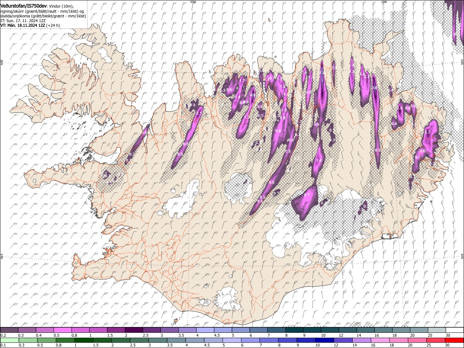Select top-row swatch between 10 and 12
Image resolution: width=464 pixels, height=348 pixels.
pyautogui.click(x=330, y=330)
